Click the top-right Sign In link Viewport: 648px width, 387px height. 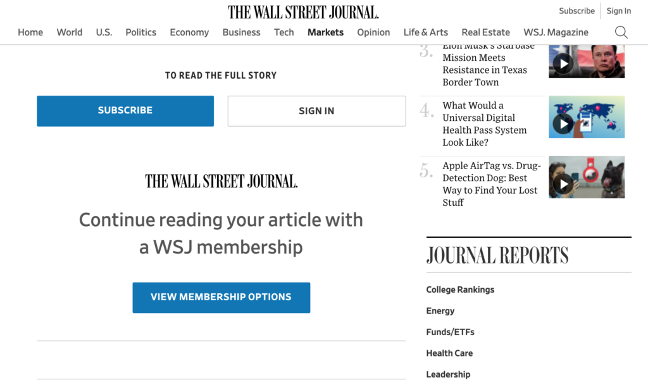point(618,11)
